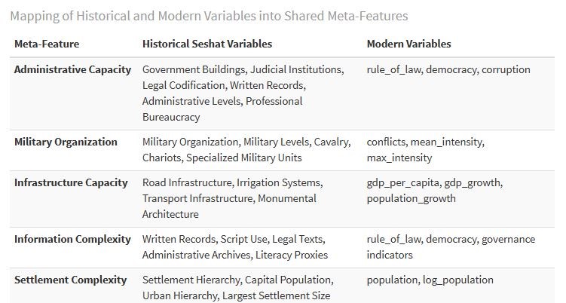Click the Professional Bureaucracy text
Screen dimensions: 566x303
tap(222, 109)
